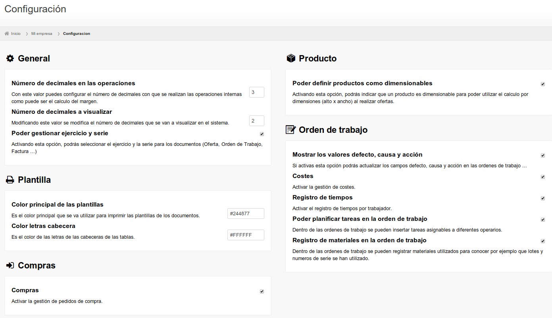552x318 pixels.
Task: Click 'Color principal de las plantillas' label
Action: click(58, 205)
